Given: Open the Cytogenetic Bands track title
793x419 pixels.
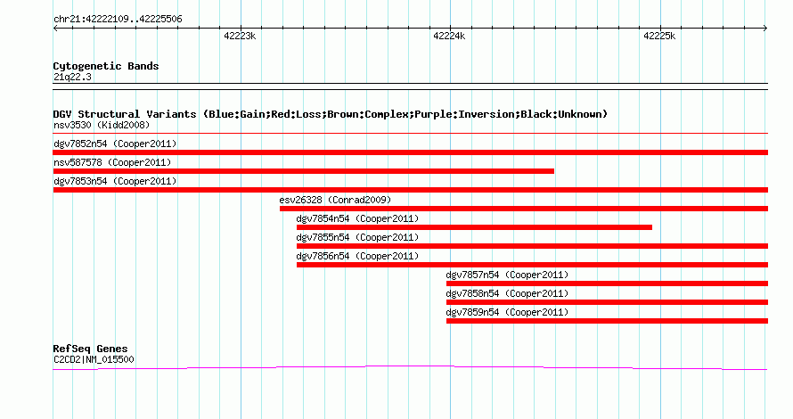Looking at the screenshot, I should coord(106,66).
